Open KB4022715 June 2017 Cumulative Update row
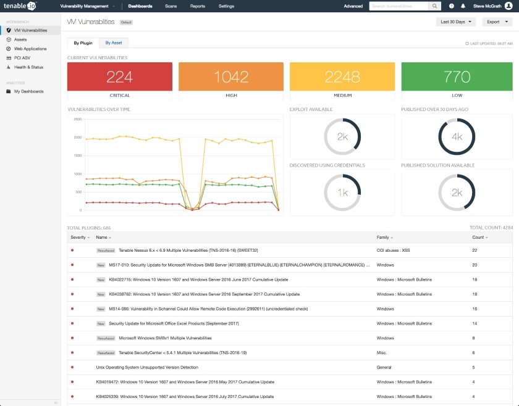 click(x=290, y=280)
